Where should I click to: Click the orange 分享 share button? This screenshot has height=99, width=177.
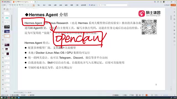[173, 5]
